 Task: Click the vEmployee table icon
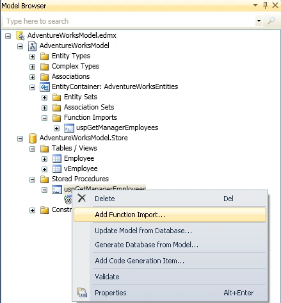(x=57, y=169)
